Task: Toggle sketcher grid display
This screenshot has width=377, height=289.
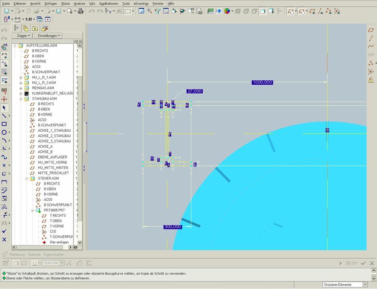Action: (x=4, y=72)
